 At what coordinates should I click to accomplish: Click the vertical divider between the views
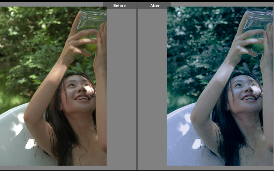tap(137, 87)
